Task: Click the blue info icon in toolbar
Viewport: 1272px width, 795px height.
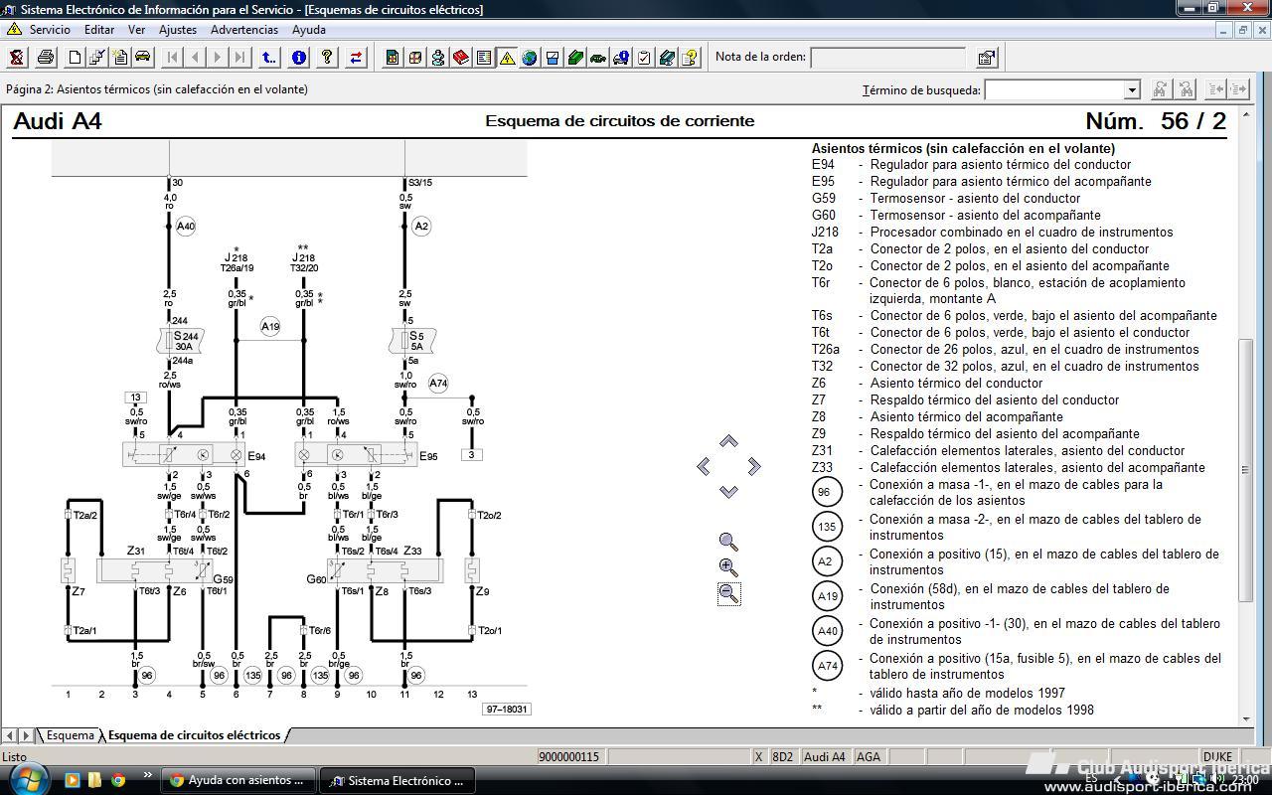Action: tap(298, 58)
